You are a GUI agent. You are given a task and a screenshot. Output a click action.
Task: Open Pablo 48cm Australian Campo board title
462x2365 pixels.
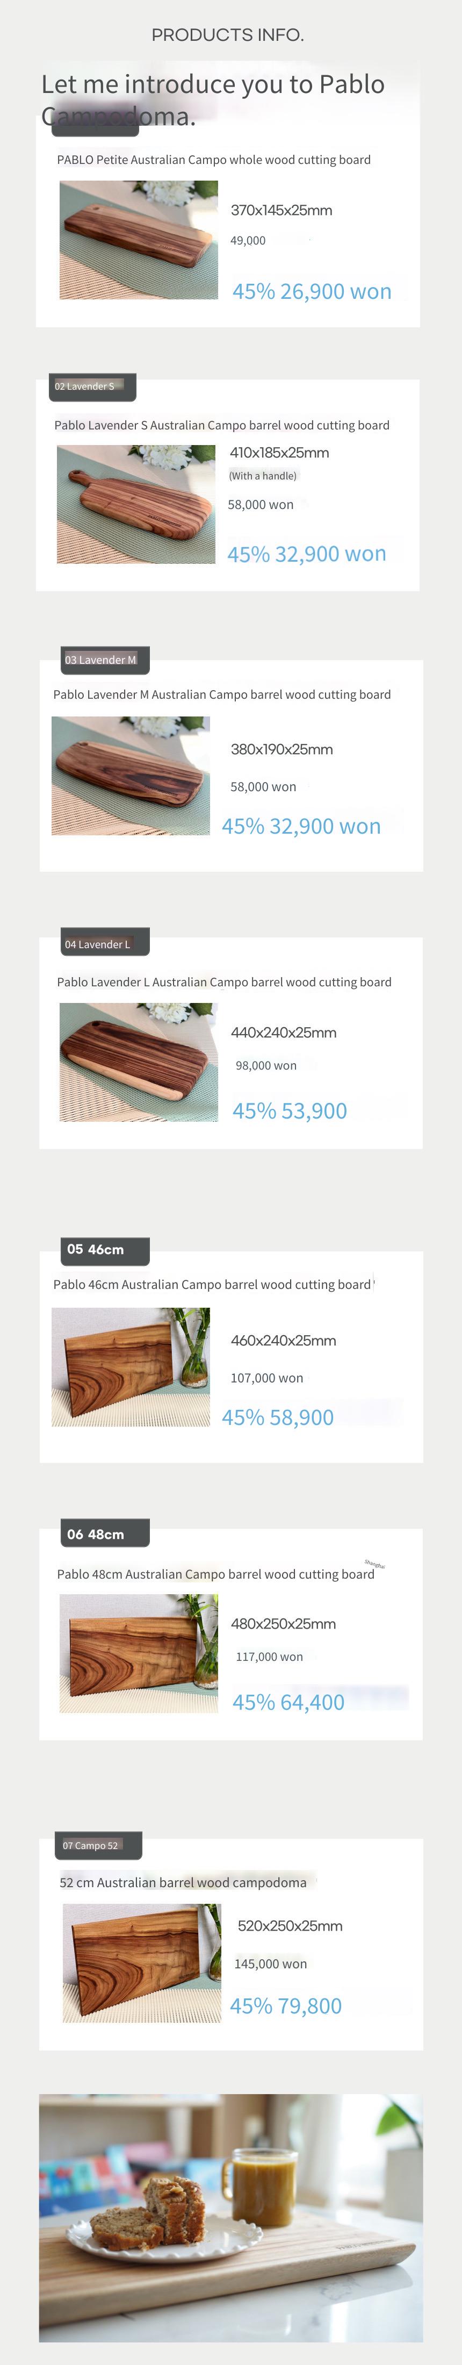216,1574
